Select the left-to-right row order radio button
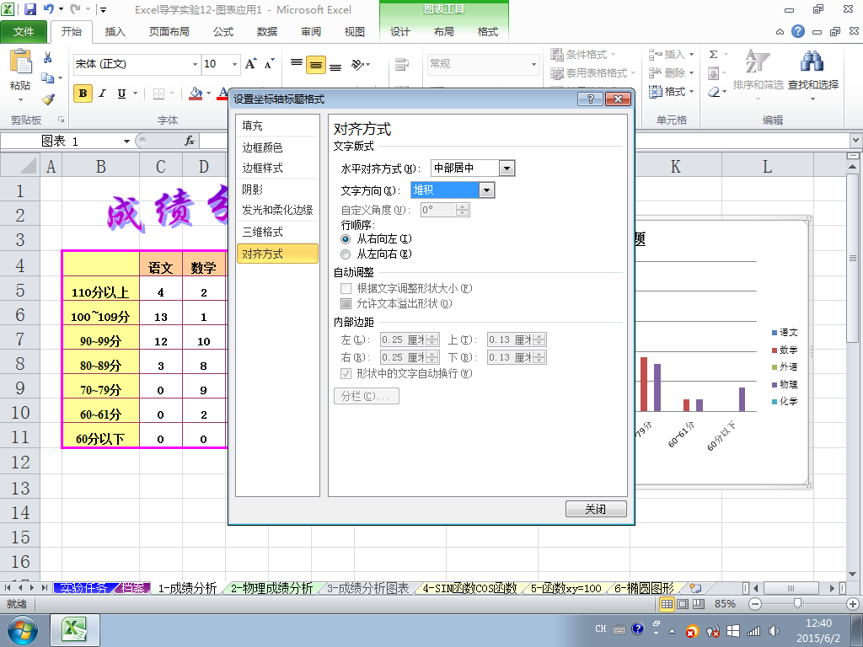Screen dimensions: 863x647 tap(346, 254)
